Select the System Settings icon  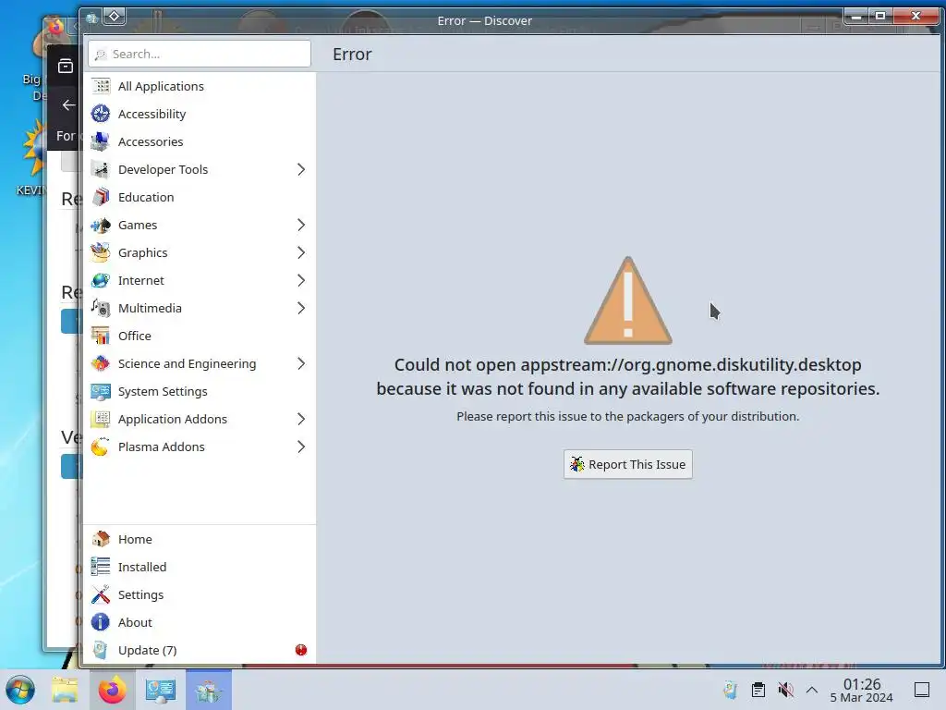101,392
